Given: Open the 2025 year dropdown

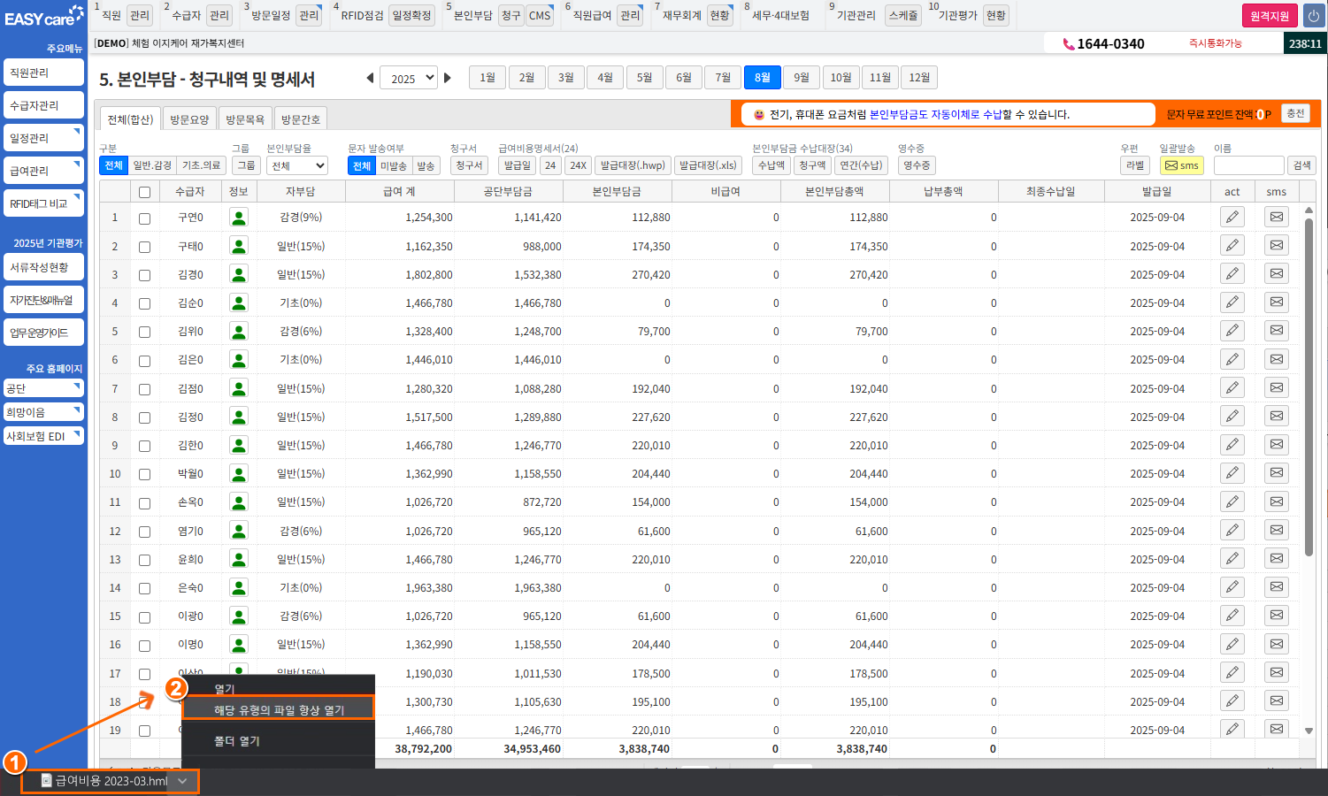Looking at the screenshot, I should 408,78.
